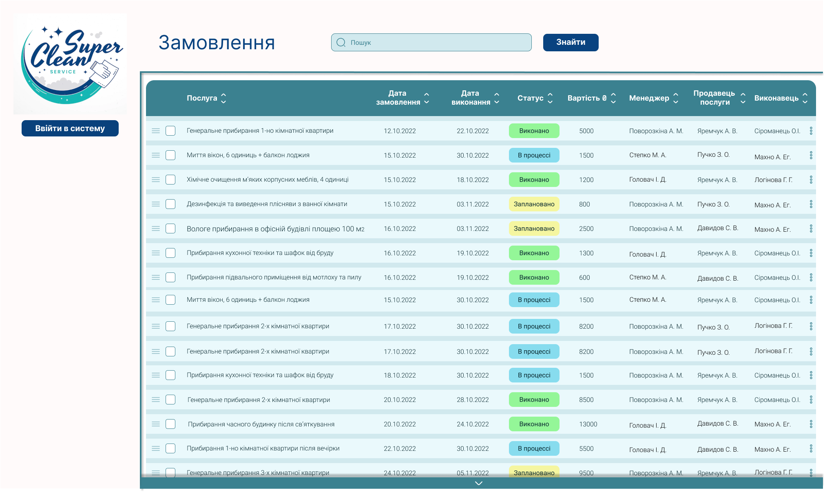This screenshot has height=492, width=825.
Task: Click drag handle of order dated 20.10.2022 costing 8500
Action: [x=156, y=400]
